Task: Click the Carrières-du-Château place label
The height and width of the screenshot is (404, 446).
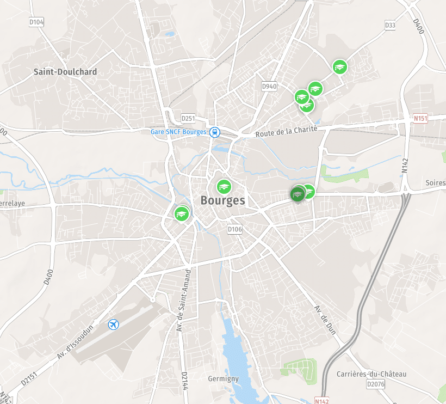Action: 371,374
